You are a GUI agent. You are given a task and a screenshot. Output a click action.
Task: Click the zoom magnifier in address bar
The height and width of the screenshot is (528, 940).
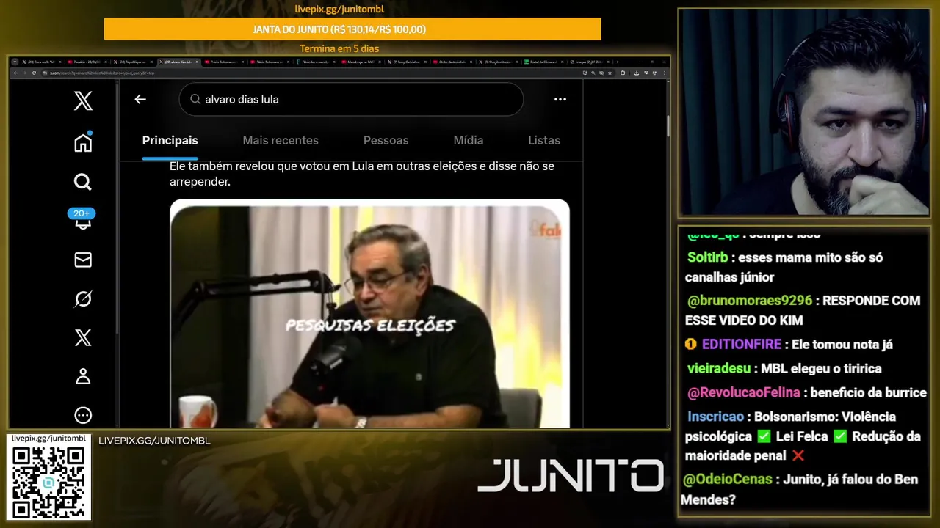(x=593, y=73)
